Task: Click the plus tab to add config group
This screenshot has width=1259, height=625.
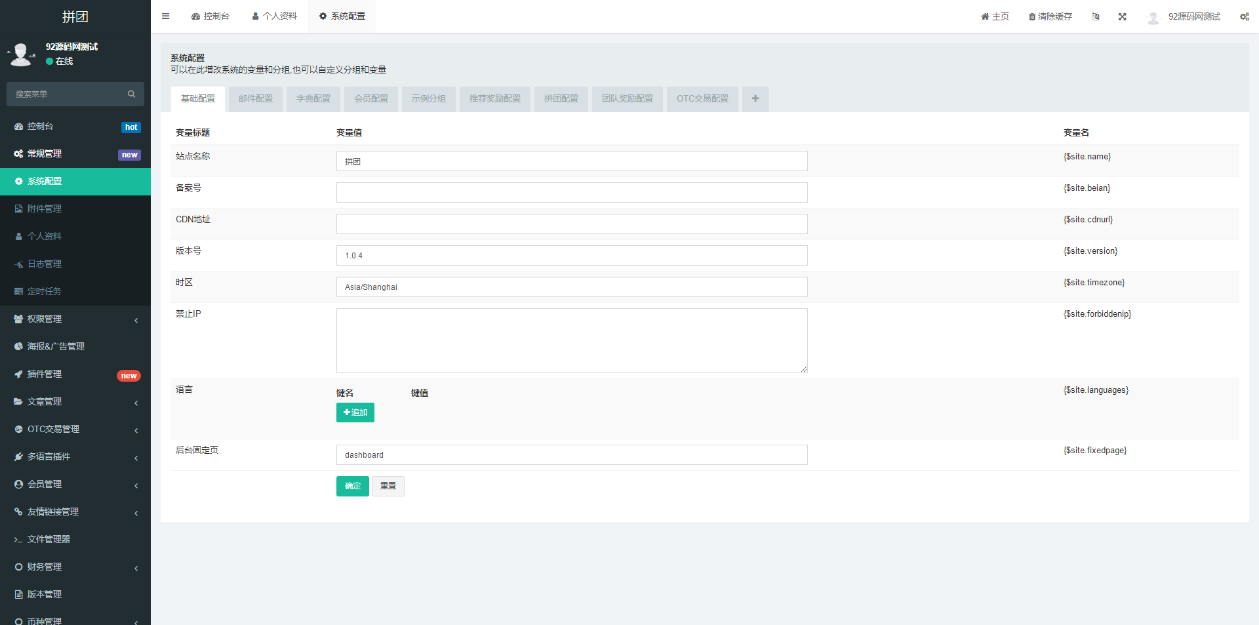Action: (755, 99)
